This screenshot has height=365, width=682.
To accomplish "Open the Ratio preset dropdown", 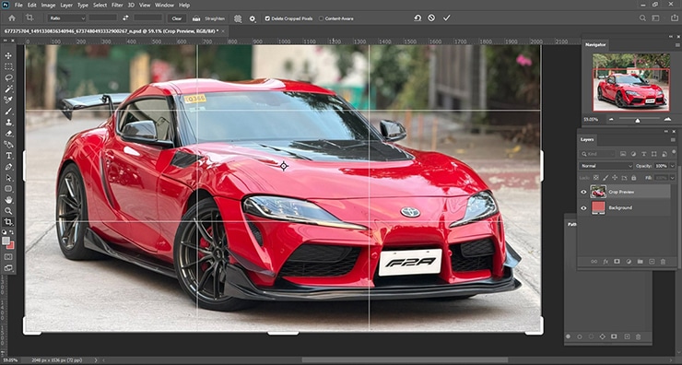I will coord(66,18).
